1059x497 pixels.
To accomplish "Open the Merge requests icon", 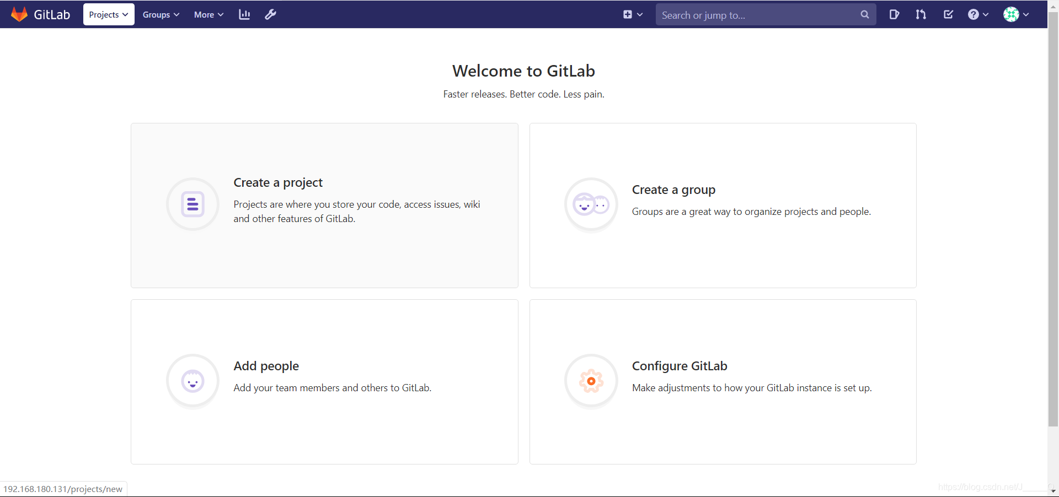I will (x=921, y=14).
